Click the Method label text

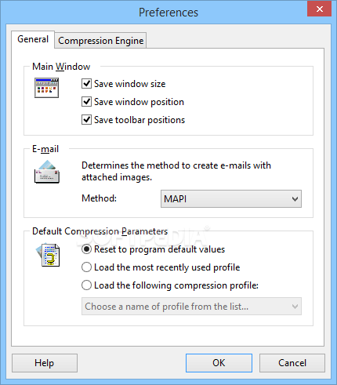[x=99, y=198]
